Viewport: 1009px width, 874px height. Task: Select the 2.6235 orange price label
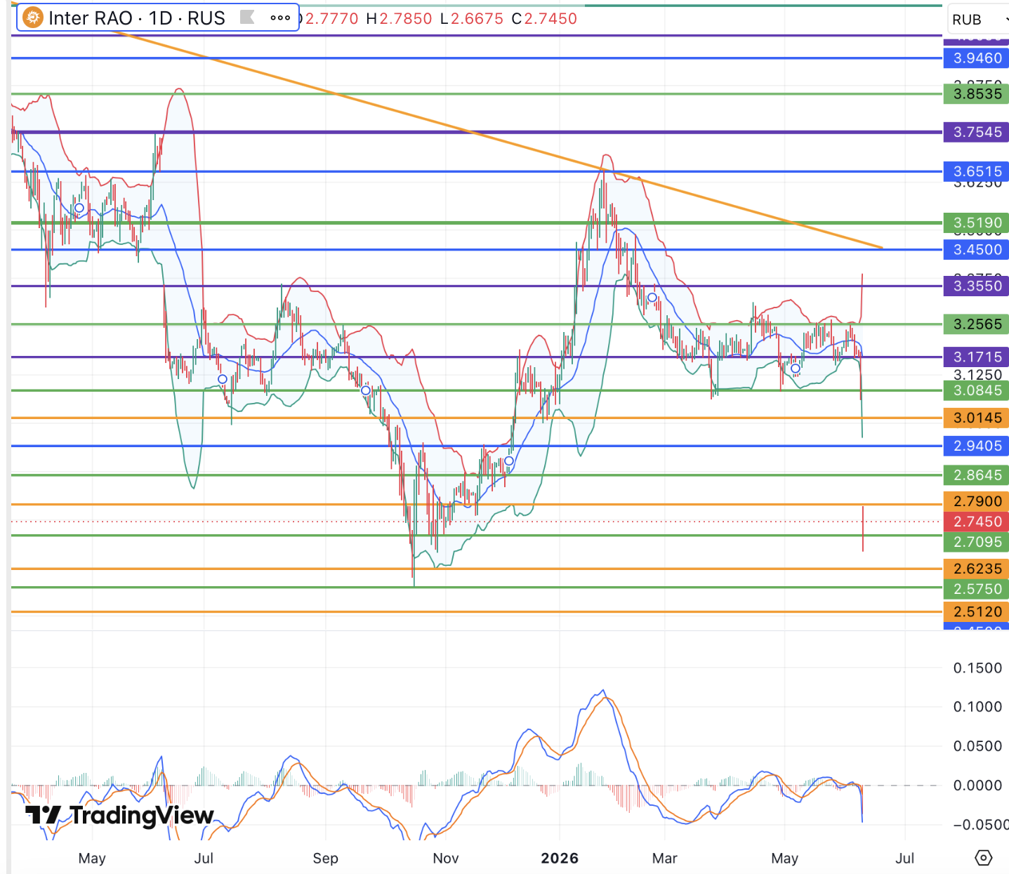977,569
